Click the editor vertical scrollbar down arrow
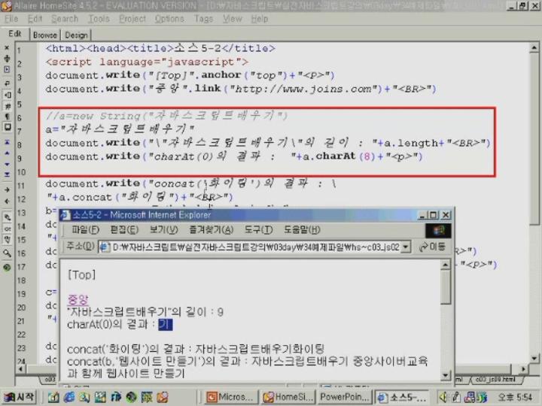 [x=534, y=359]
